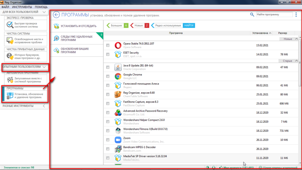Viewport: 302px width, 170px height.
Task: Click the back arrow next to ПРОГРАММЫ
Action: pyautogui.click(x=56, y=15)
